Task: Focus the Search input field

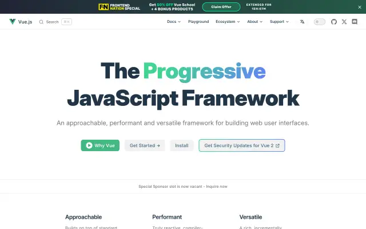Action: click(x=55, y=22)
